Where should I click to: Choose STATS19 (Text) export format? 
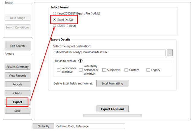tap(54, 26)
